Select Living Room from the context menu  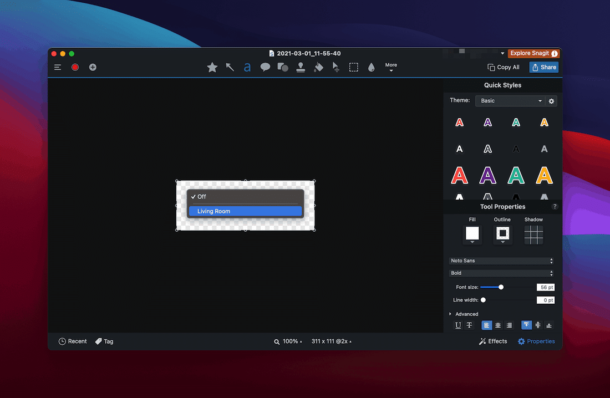(245, 211)
